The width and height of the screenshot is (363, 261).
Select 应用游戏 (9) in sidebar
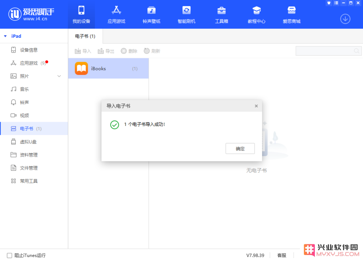pyautogui.click(x=34, y=63)
